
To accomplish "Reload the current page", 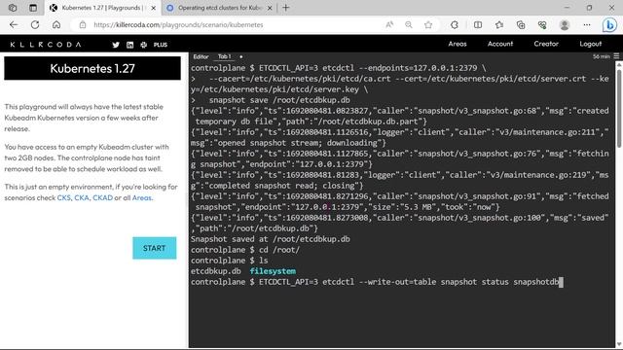I will tap(35, 24).
